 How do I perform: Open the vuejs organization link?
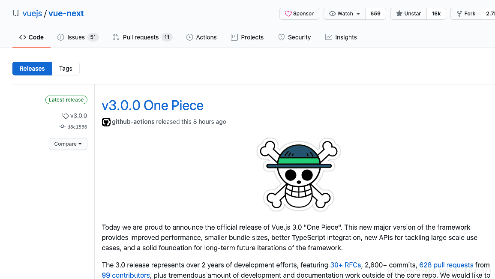point(32,14)
